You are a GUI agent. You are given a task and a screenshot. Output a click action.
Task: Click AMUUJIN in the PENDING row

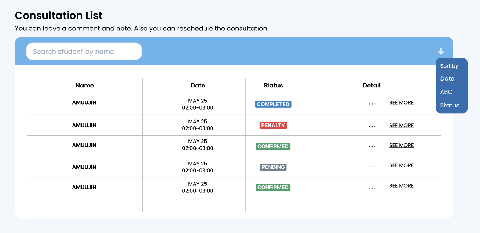click(84, 167)
